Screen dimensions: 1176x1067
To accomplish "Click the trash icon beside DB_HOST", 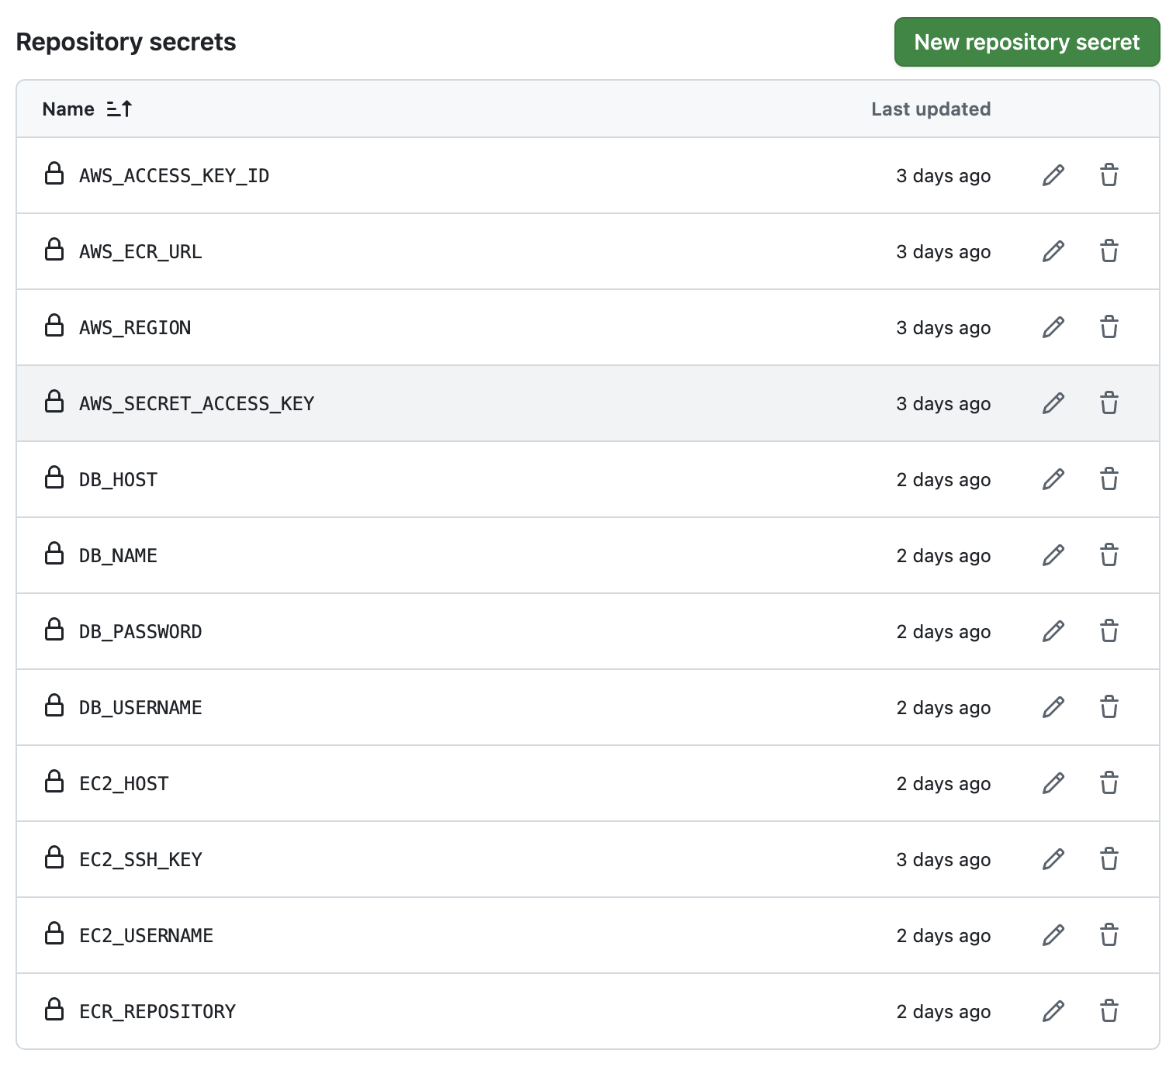I will pyautogui.click(x=1109, y=479).
